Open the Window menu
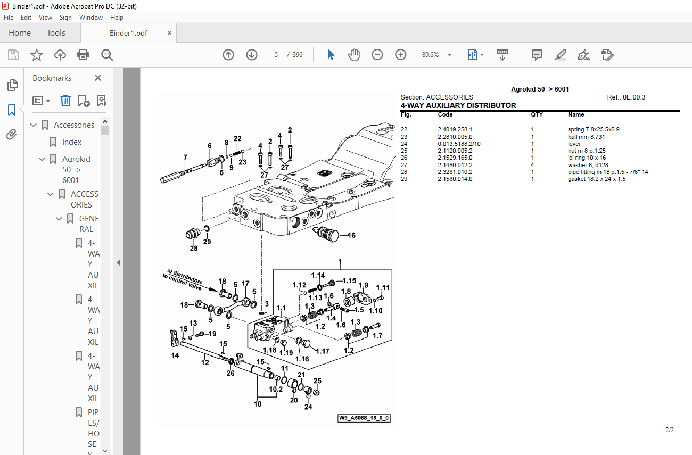692x455 pixels. (91, 18)
